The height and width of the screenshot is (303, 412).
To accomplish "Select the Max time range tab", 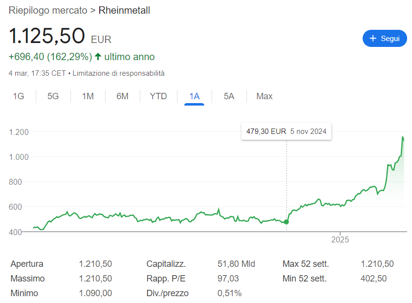I will pos(264,96).
